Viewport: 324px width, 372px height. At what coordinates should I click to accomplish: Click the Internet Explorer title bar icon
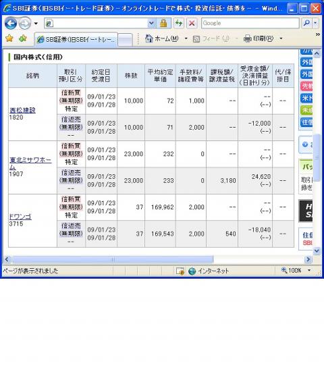click(x=7, y=8)
